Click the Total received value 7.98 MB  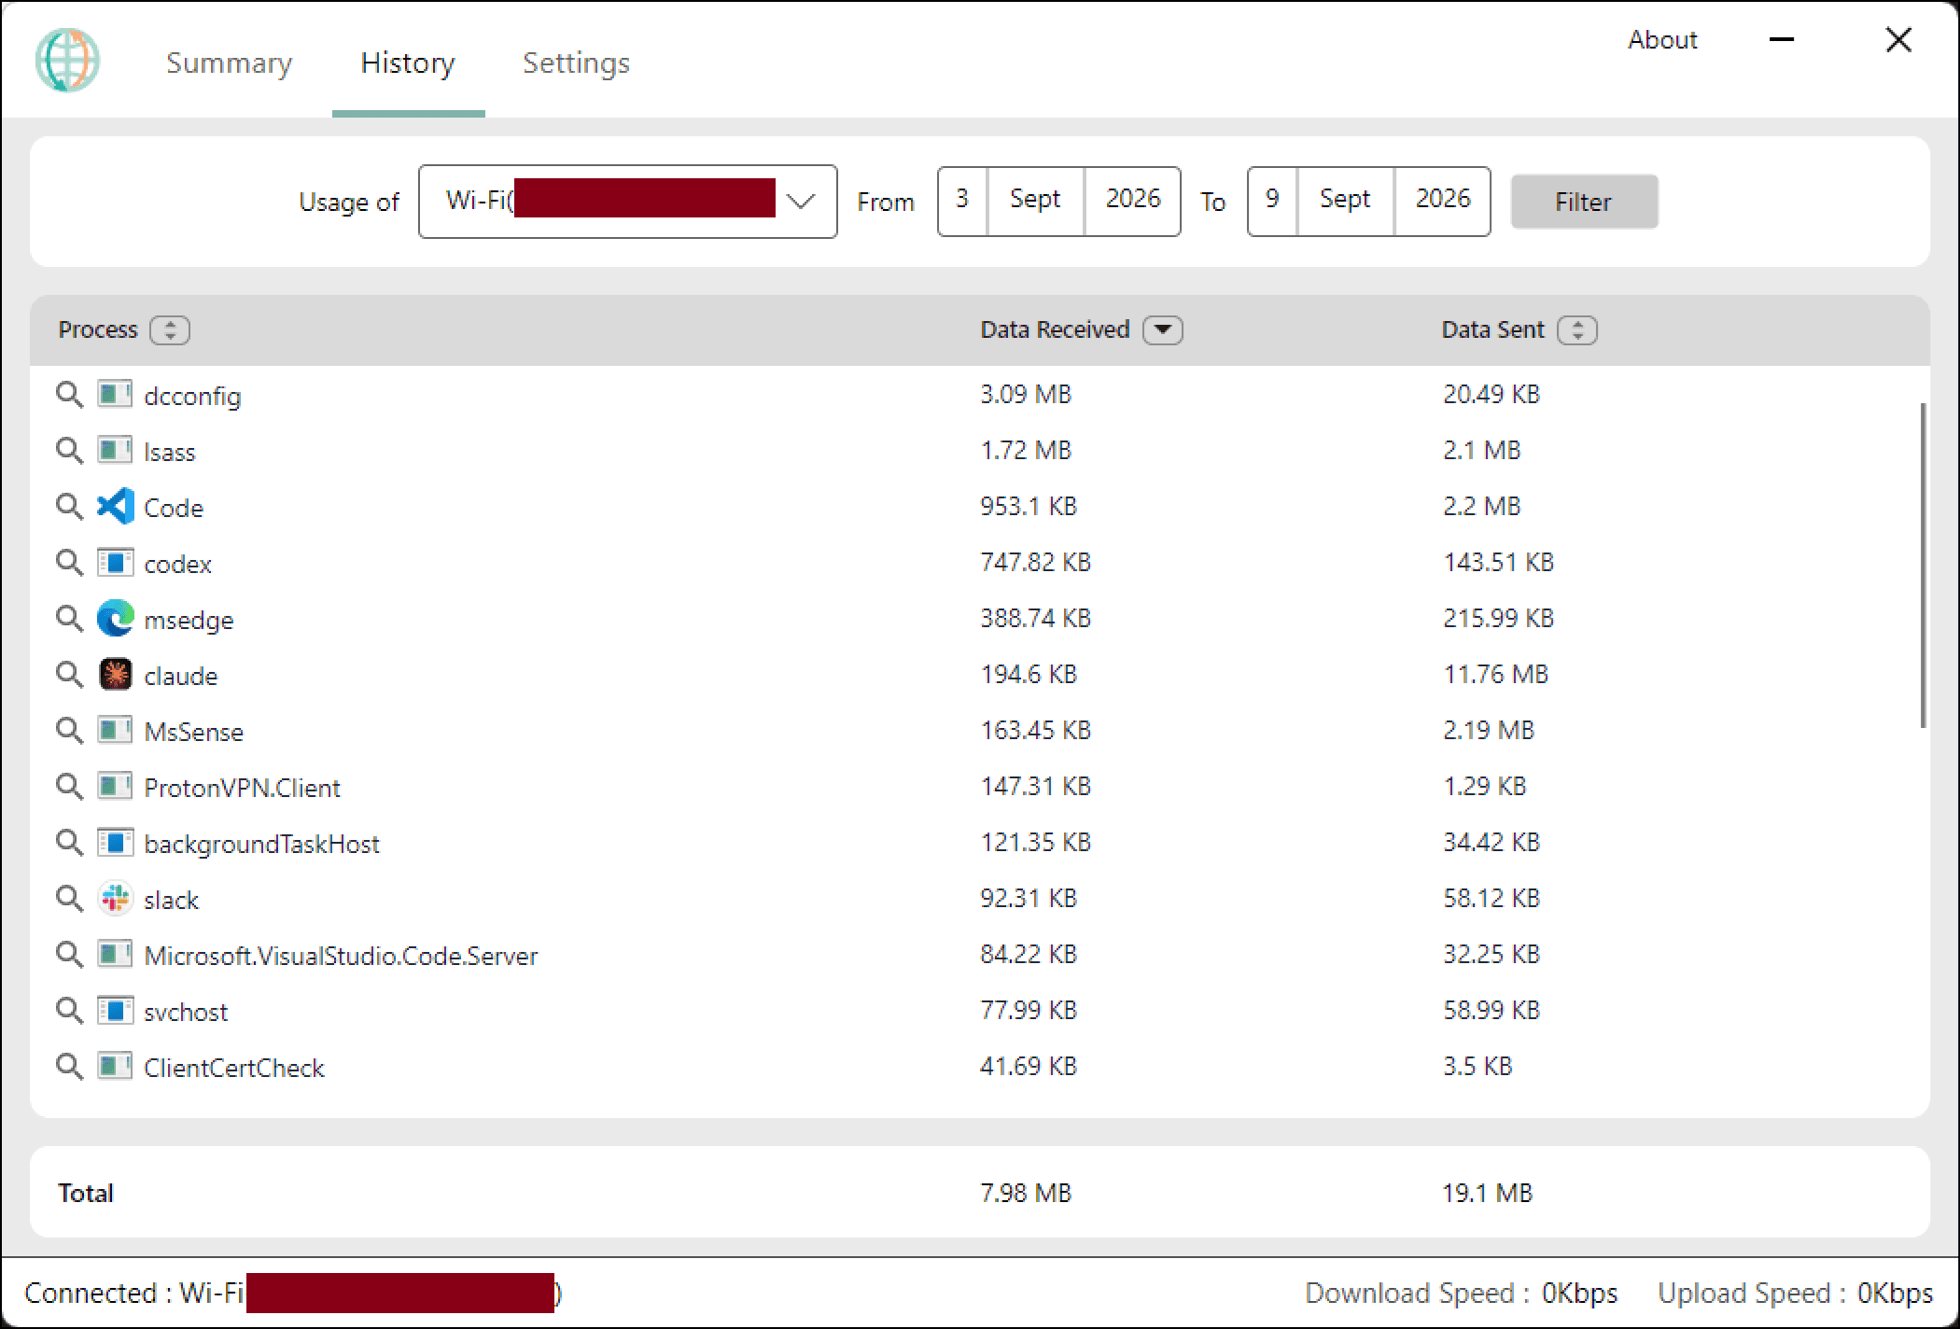click(1026, 1193)
